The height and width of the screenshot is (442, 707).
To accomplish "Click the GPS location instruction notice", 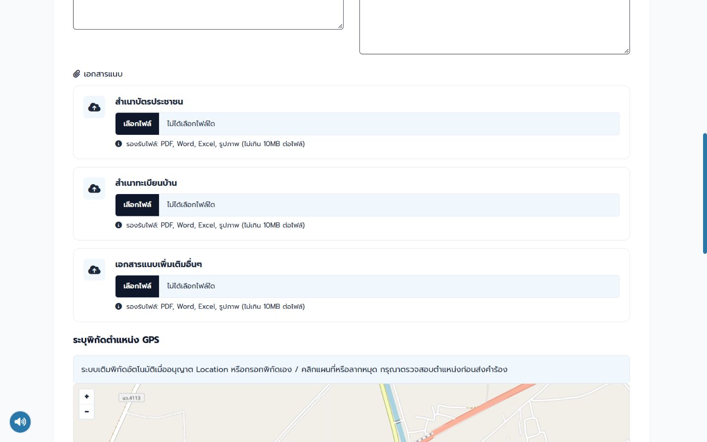I will click(x=352, y=369).
